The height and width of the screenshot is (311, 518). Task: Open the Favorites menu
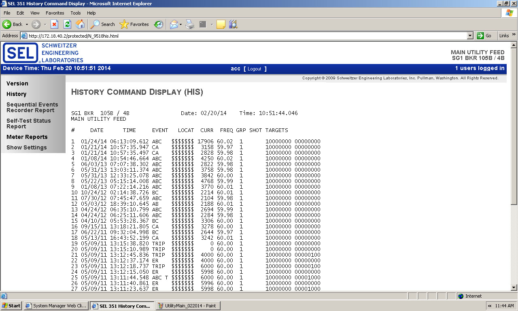[x=55, y=13]
